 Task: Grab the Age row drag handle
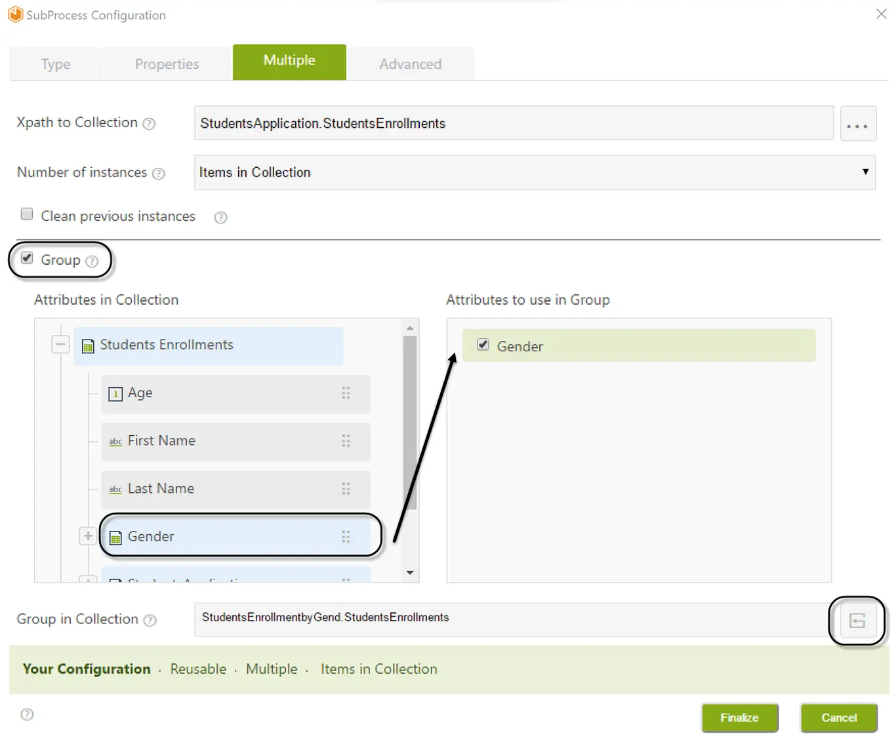(x=346, y=393)
